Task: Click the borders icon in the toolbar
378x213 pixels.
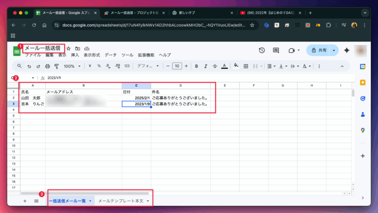Action: click(245, 66)
